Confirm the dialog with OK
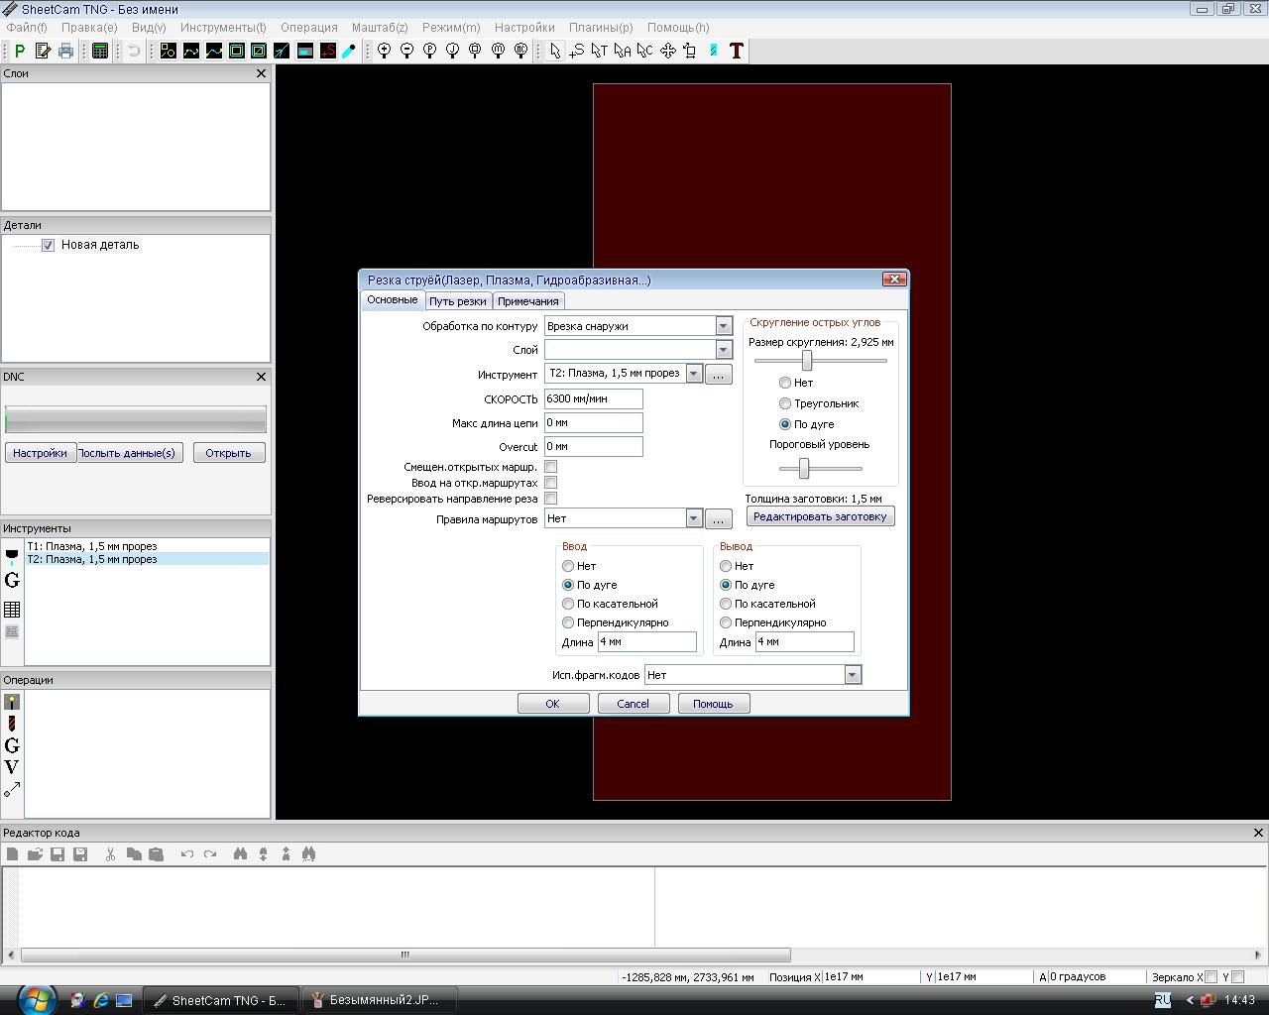 pos(553,704)
